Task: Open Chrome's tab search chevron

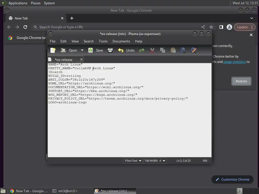Action: coord(252,18)
